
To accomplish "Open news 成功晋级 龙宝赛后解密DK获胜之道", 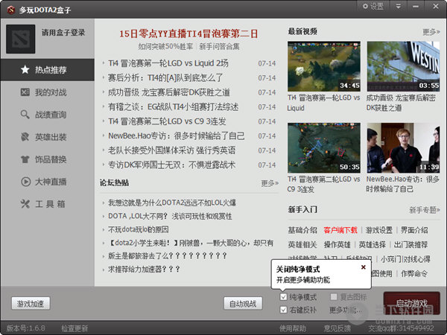I will pyautogui.click(x=169, y=92).
